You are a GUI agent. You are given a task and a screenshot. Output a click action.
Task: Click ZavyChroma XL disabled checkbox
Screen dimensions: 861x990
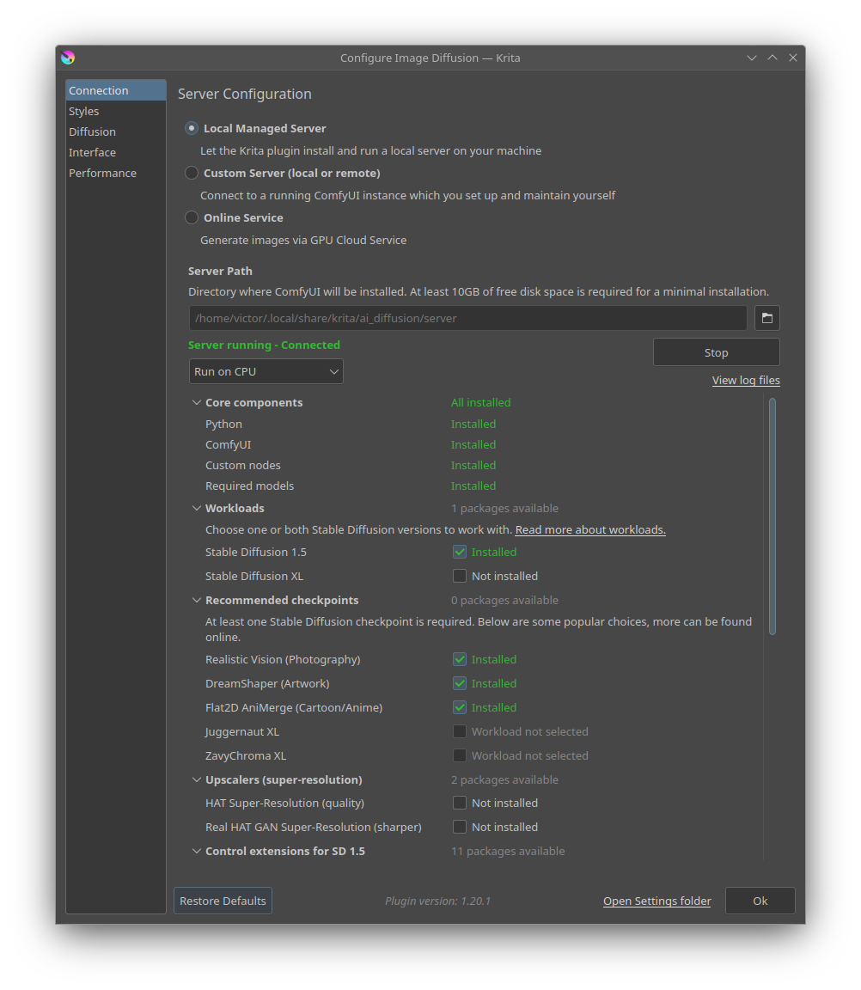460,755
